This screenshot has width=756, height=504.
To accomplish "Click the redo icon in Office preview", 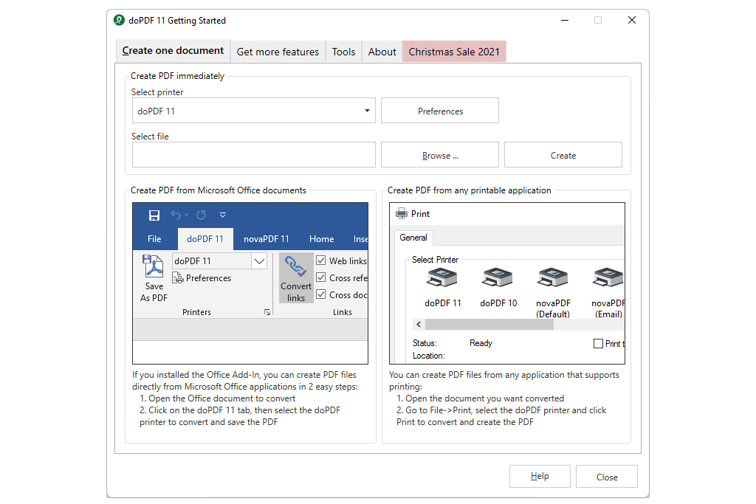I will 201,215.
